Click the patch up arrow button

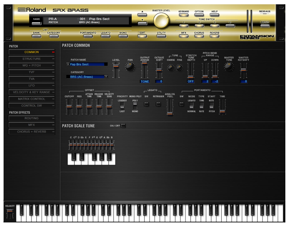tap(142, 15)
